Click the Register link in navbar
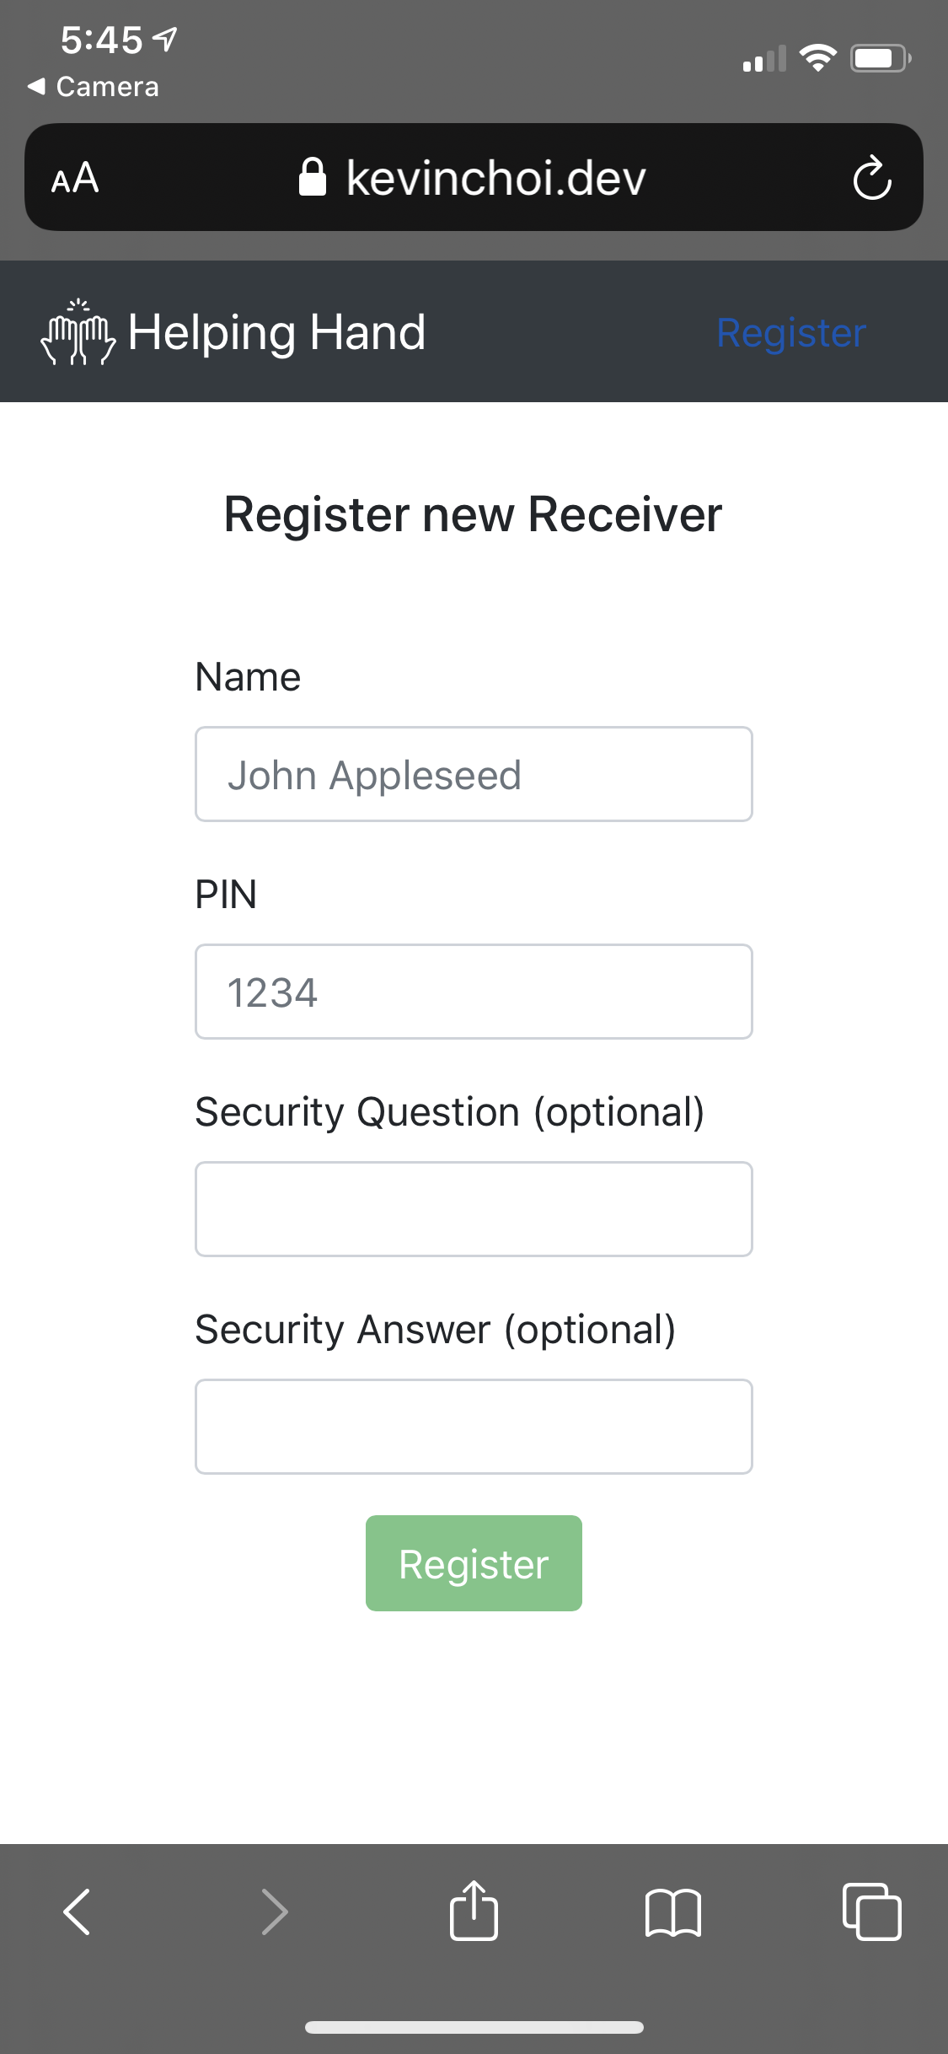The image size is (948, 2054). (x=790, y=333)
